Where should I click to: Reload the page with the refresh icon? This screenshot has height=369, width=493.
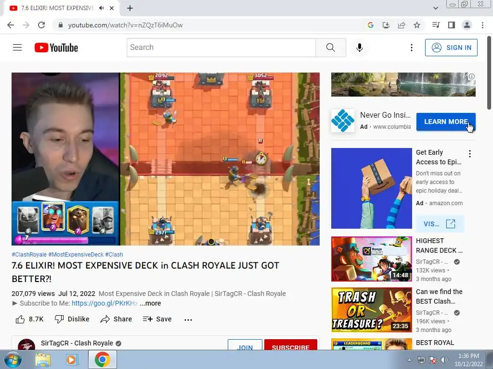pyautogui.click(x=41, y=25)
